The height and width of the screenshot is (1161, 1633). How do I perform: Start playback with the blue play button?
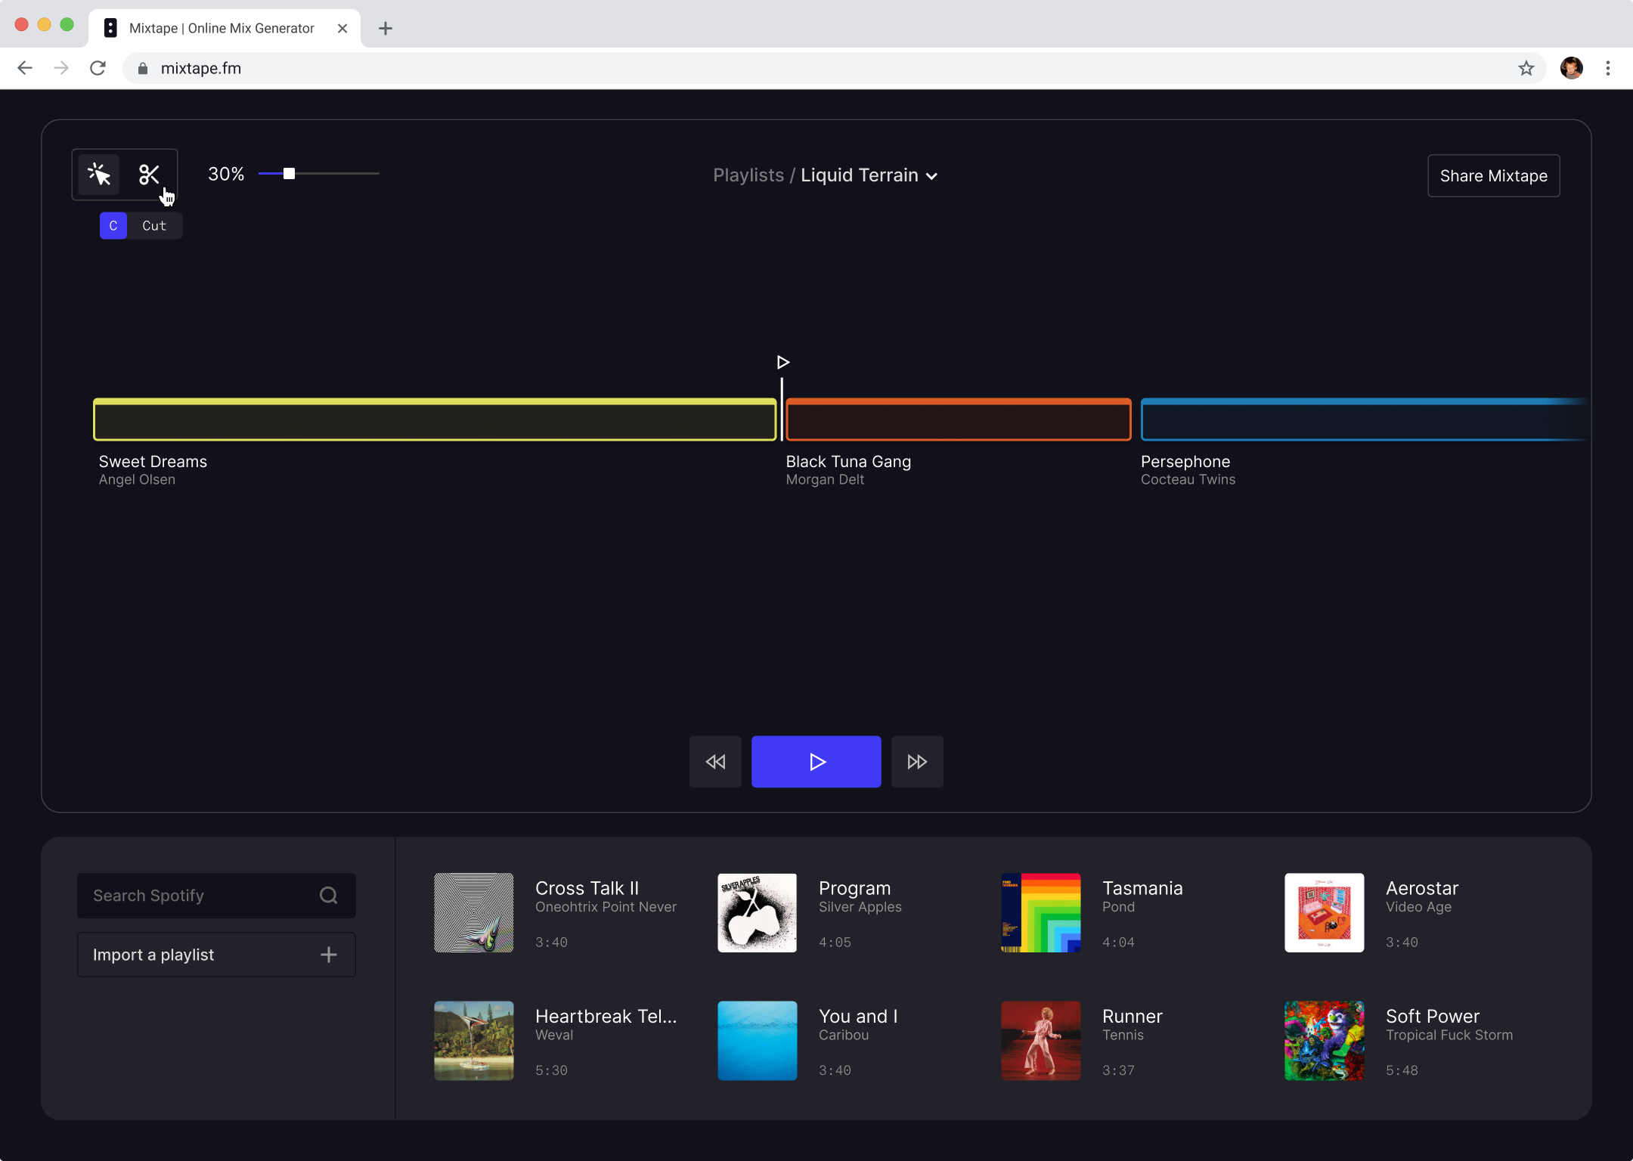point(816,761)
